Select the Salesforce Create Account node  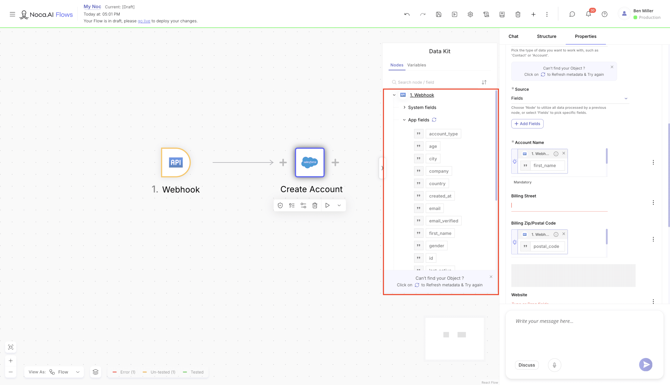click(x=310, y=162)
